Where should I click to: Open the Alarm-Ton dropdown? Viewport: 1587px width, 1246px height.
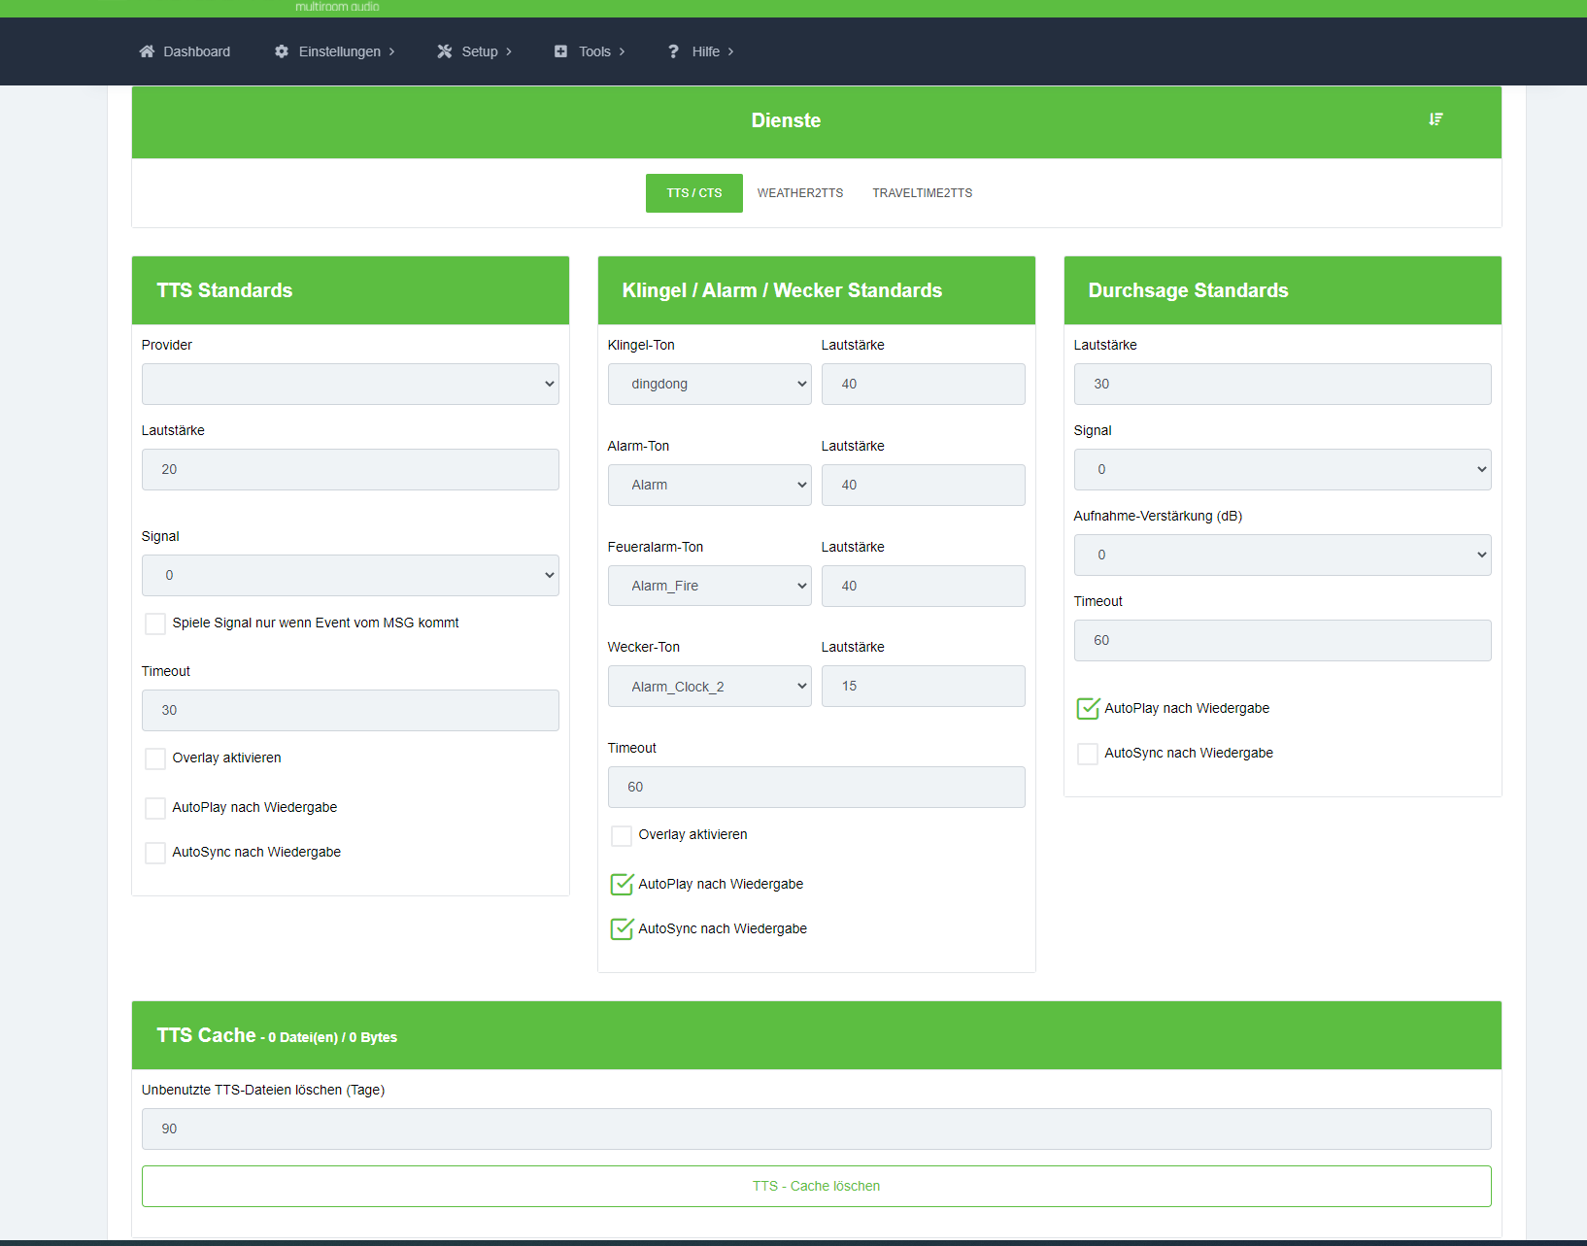coord(710,485)
